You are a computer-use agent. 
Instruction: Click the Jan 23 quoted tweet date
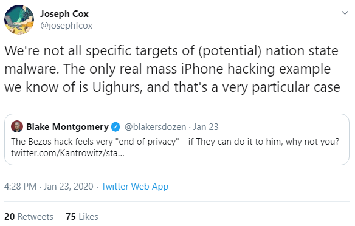coord(205,127)
